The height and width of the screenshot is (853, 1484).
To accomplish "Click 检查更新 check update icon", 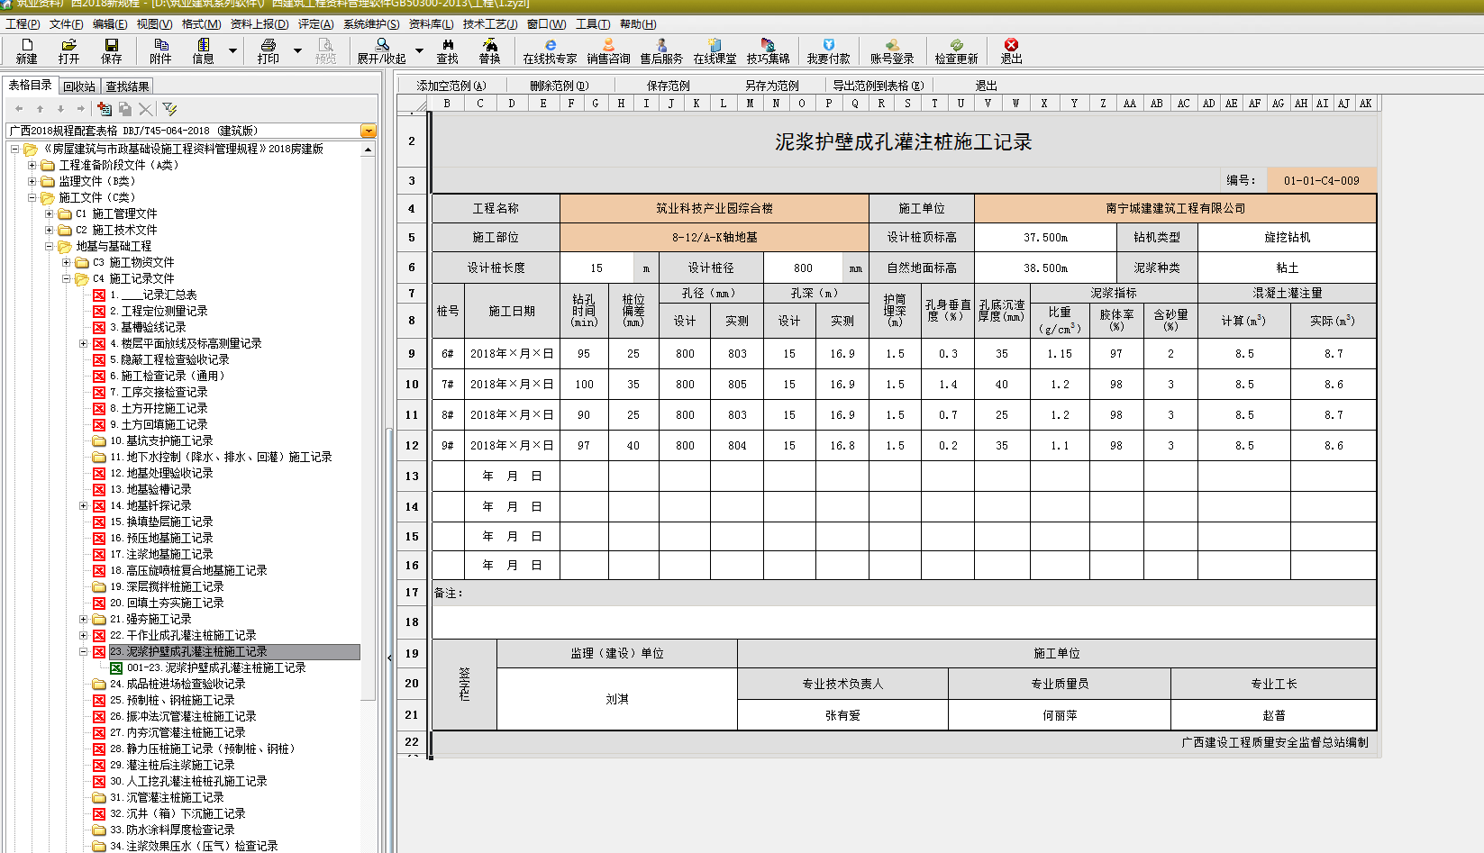I will pyautogui.click(x=956, y=50).
